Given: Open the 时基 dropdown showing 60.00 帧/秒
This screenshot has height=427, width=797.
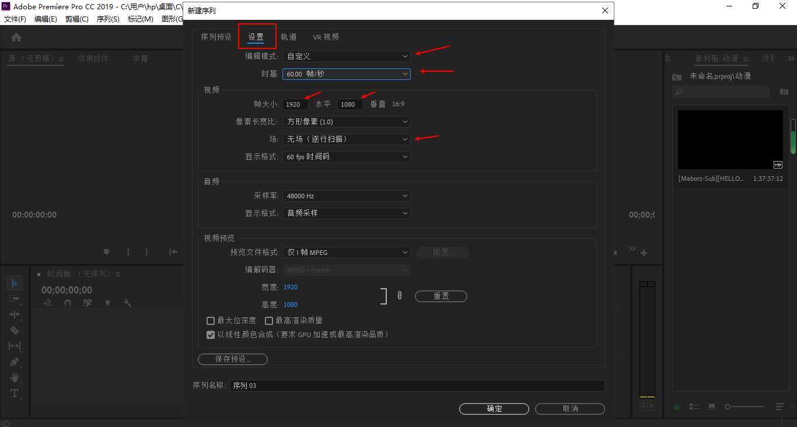Looking at the screenshot, I should pyautogui.click(x=347, y=74).
